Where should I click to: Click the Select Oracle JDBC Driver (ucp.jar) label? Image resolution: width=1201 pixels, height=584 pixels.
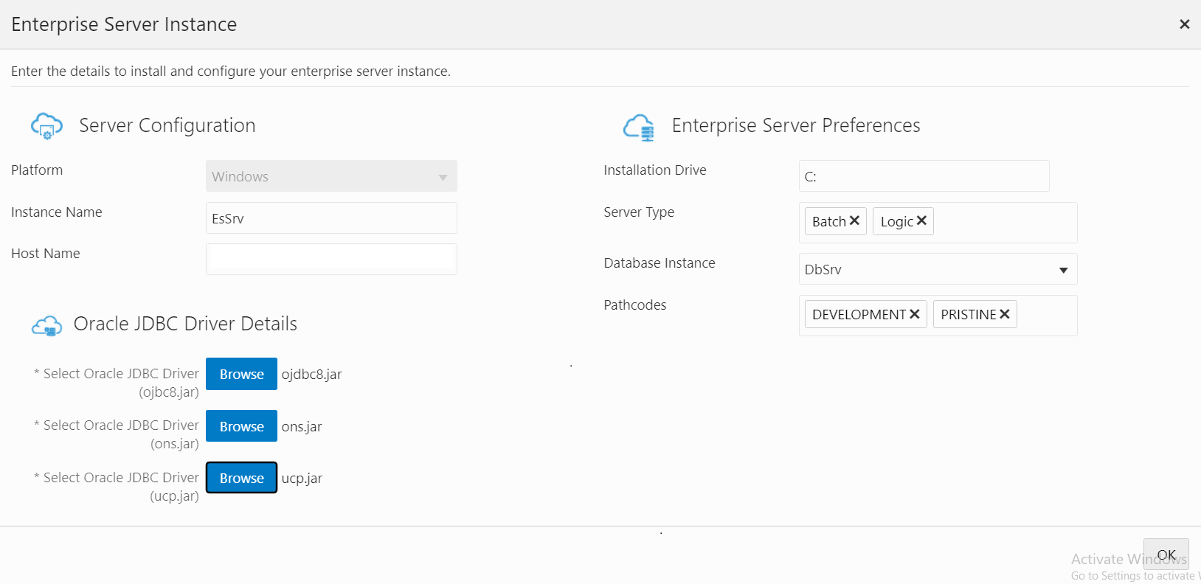(117, 487)
